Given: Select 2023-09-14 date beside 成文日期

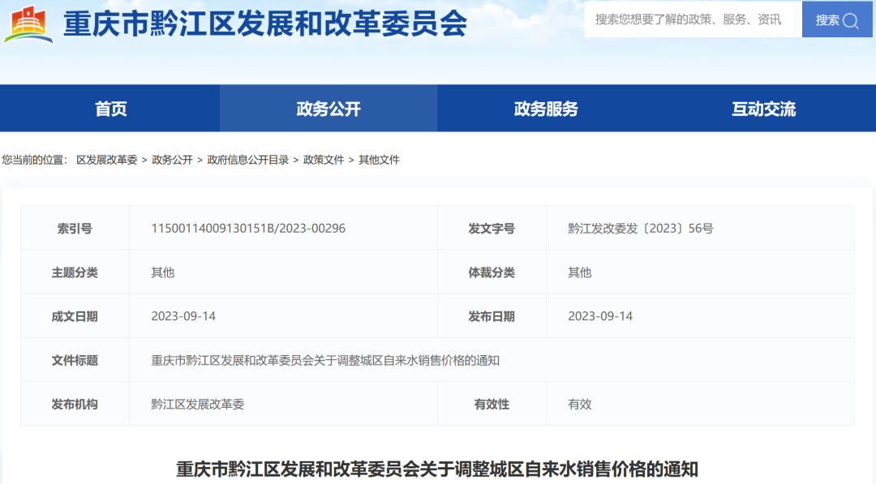Looking at the screenshot, I should click(183, 316).
